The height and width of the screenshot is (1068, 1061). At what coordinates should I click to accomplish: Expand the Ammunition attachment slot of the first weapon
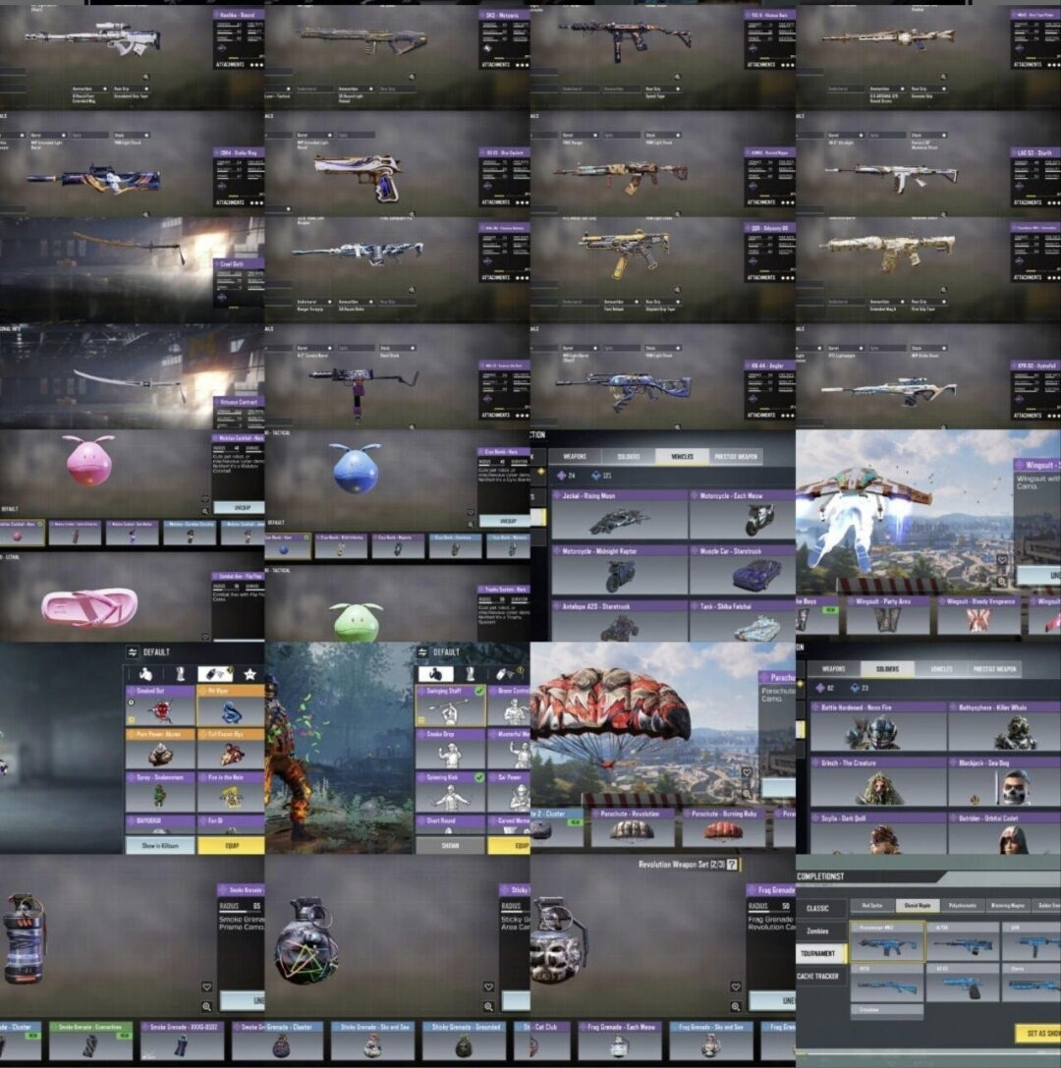tap(90, 88)
